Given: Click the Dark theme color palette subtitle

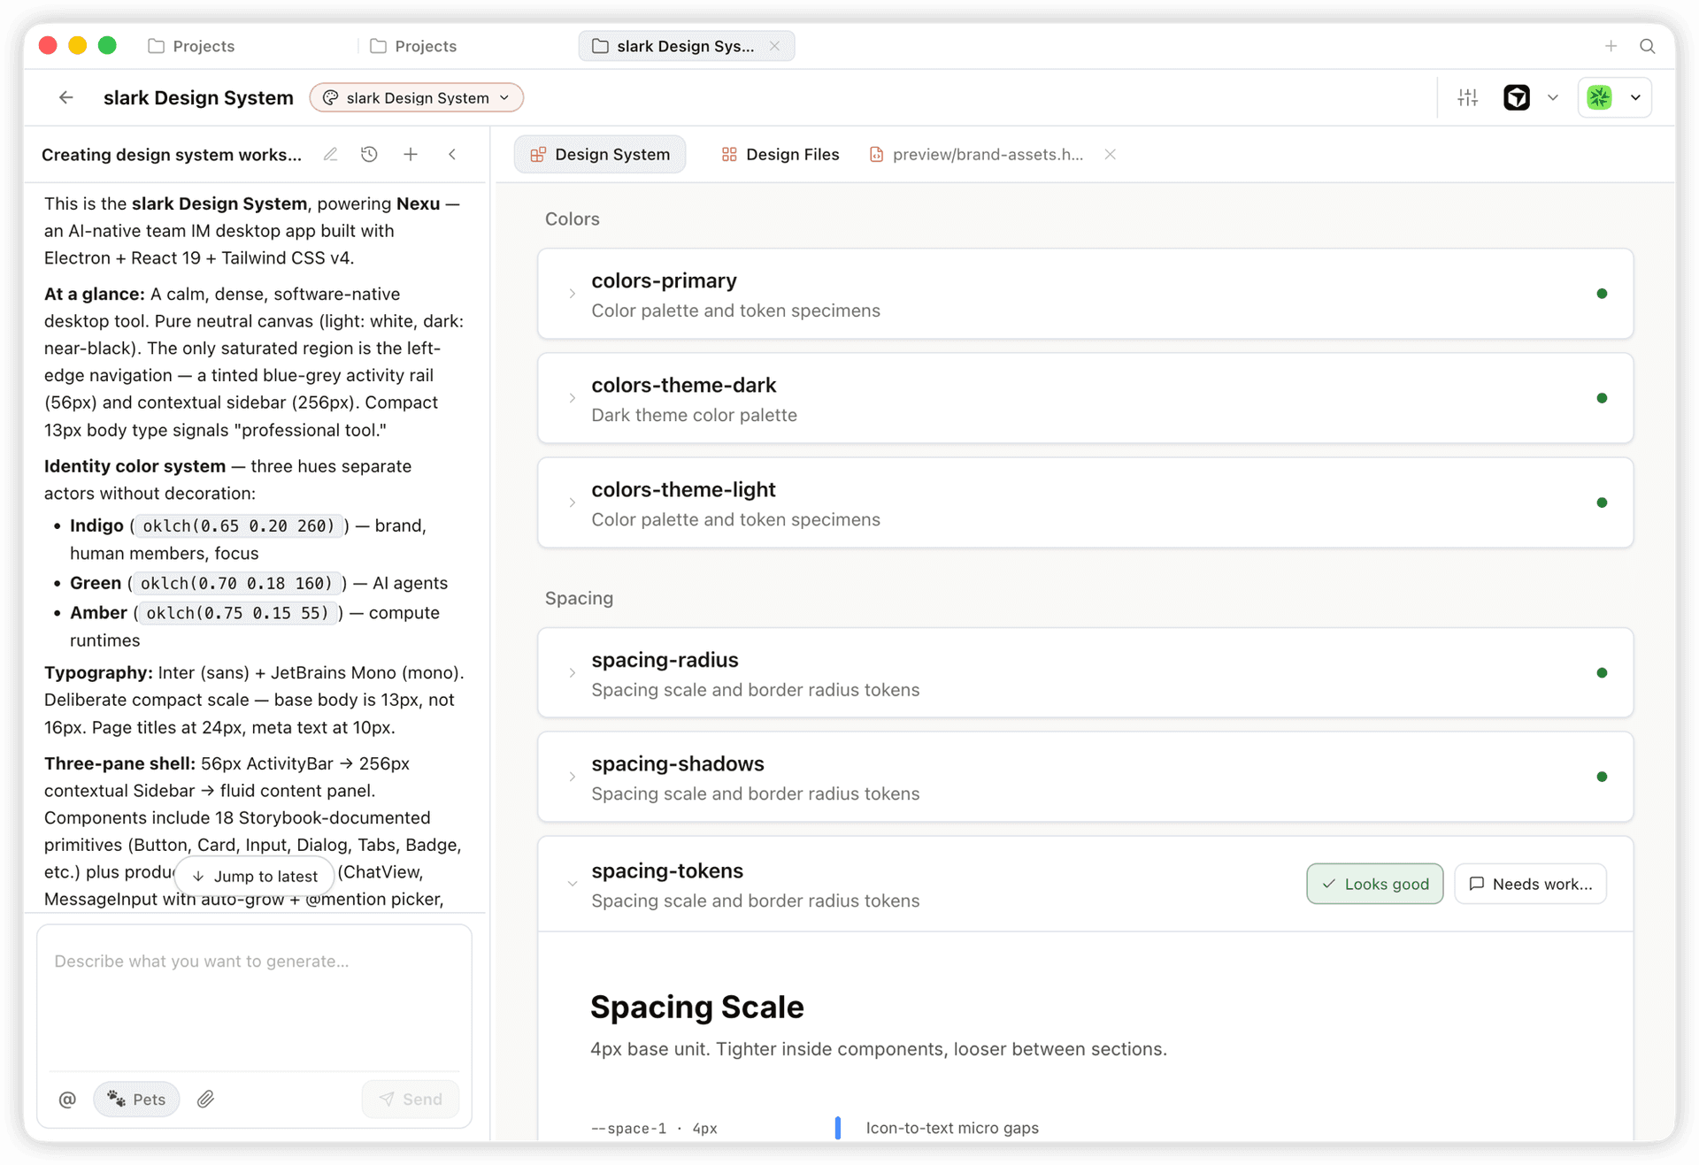Looking at the screenshot, I should click(x=694, y=415).
